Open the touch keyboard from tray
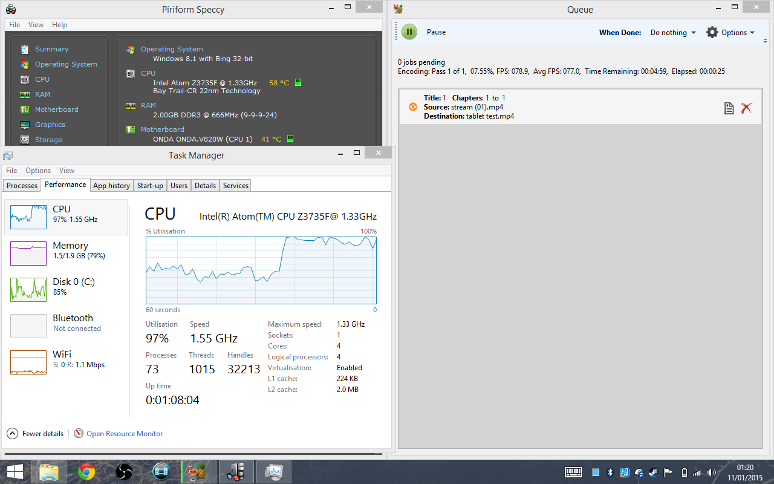Image resolution: width=774 pixels, height=484 pixels. click(x=573, y=473)
